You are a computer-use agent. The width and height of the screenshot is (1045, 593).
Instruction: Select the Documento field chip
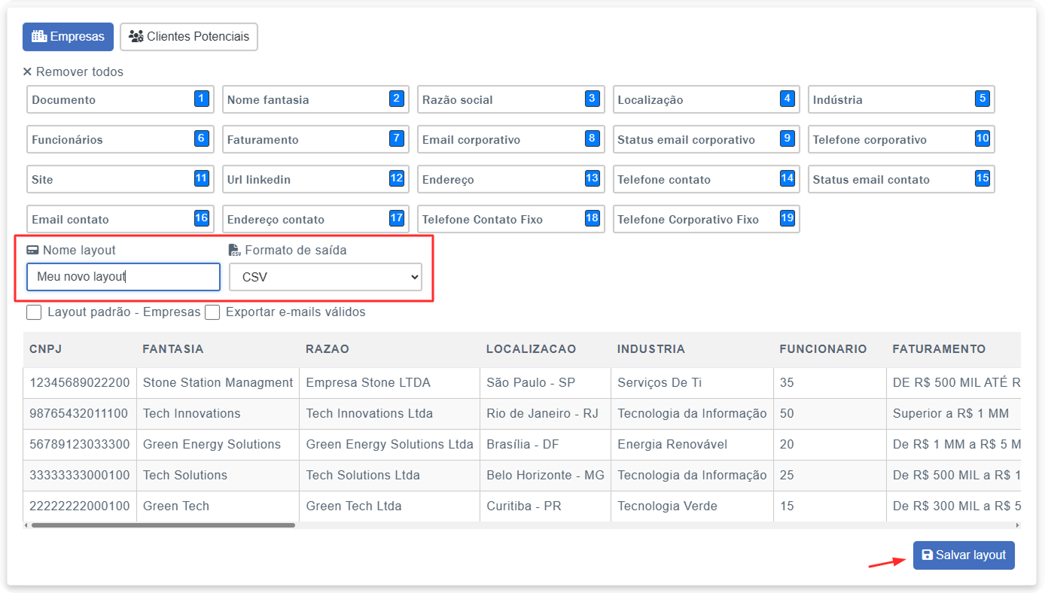coord(120,99)
